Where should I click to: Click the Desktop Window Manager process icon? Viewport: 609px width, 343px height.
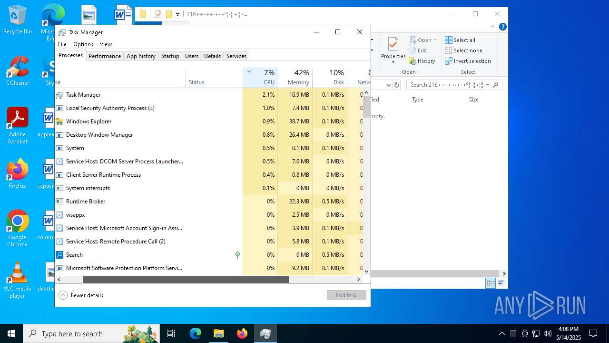click(x=59, y=135)
